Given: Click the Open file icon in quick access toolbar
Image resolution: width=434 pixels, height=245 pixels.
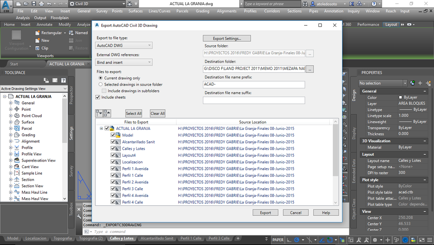Looking at the screenshot, I should (x=26, y=4).
